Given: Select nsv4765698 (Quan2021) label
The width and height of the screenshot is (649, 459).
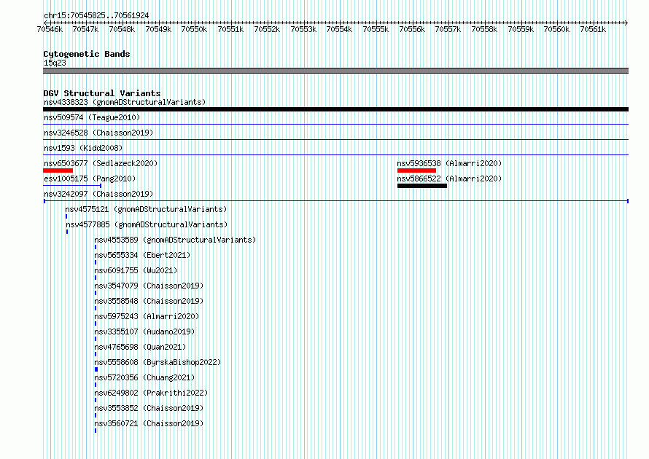Looking at the screenshot, I should (x=140, y=347).
